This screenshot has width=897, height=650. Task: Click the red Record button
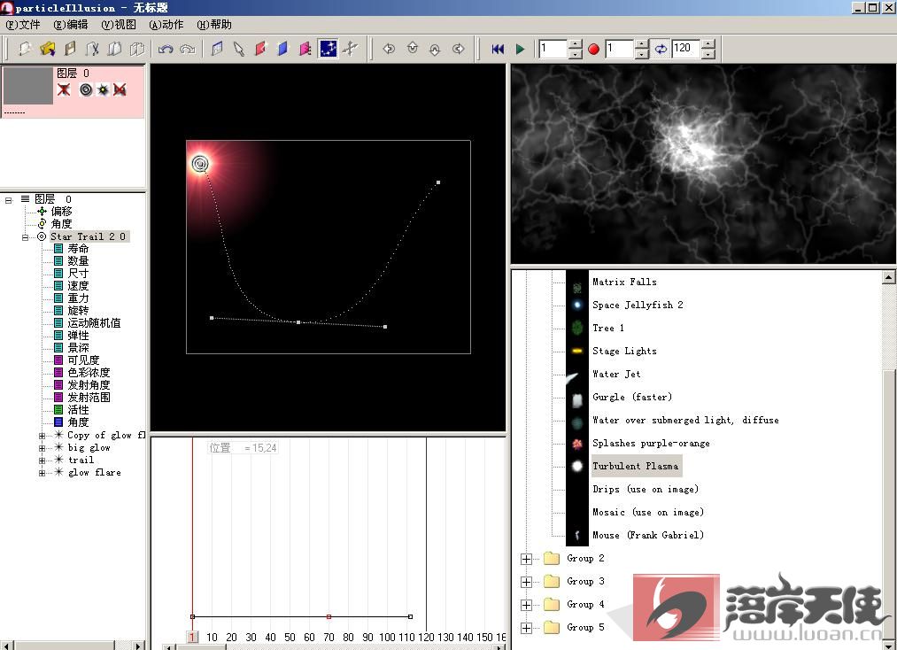tap(593, 50)
